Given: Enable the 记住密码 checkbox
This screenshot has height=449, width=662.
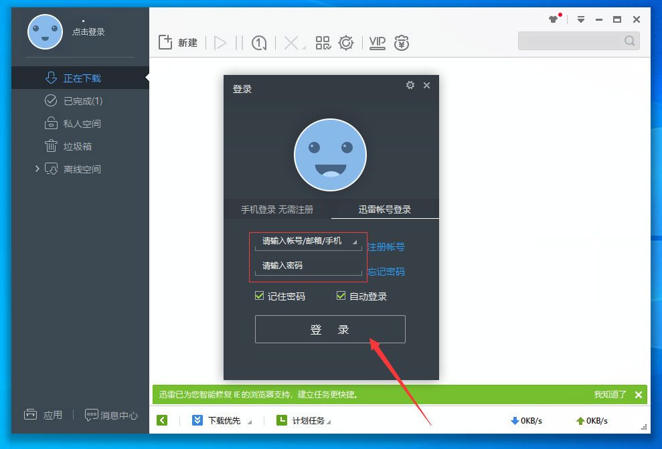Looking at the screenshot, I should (x=260, y=295).
